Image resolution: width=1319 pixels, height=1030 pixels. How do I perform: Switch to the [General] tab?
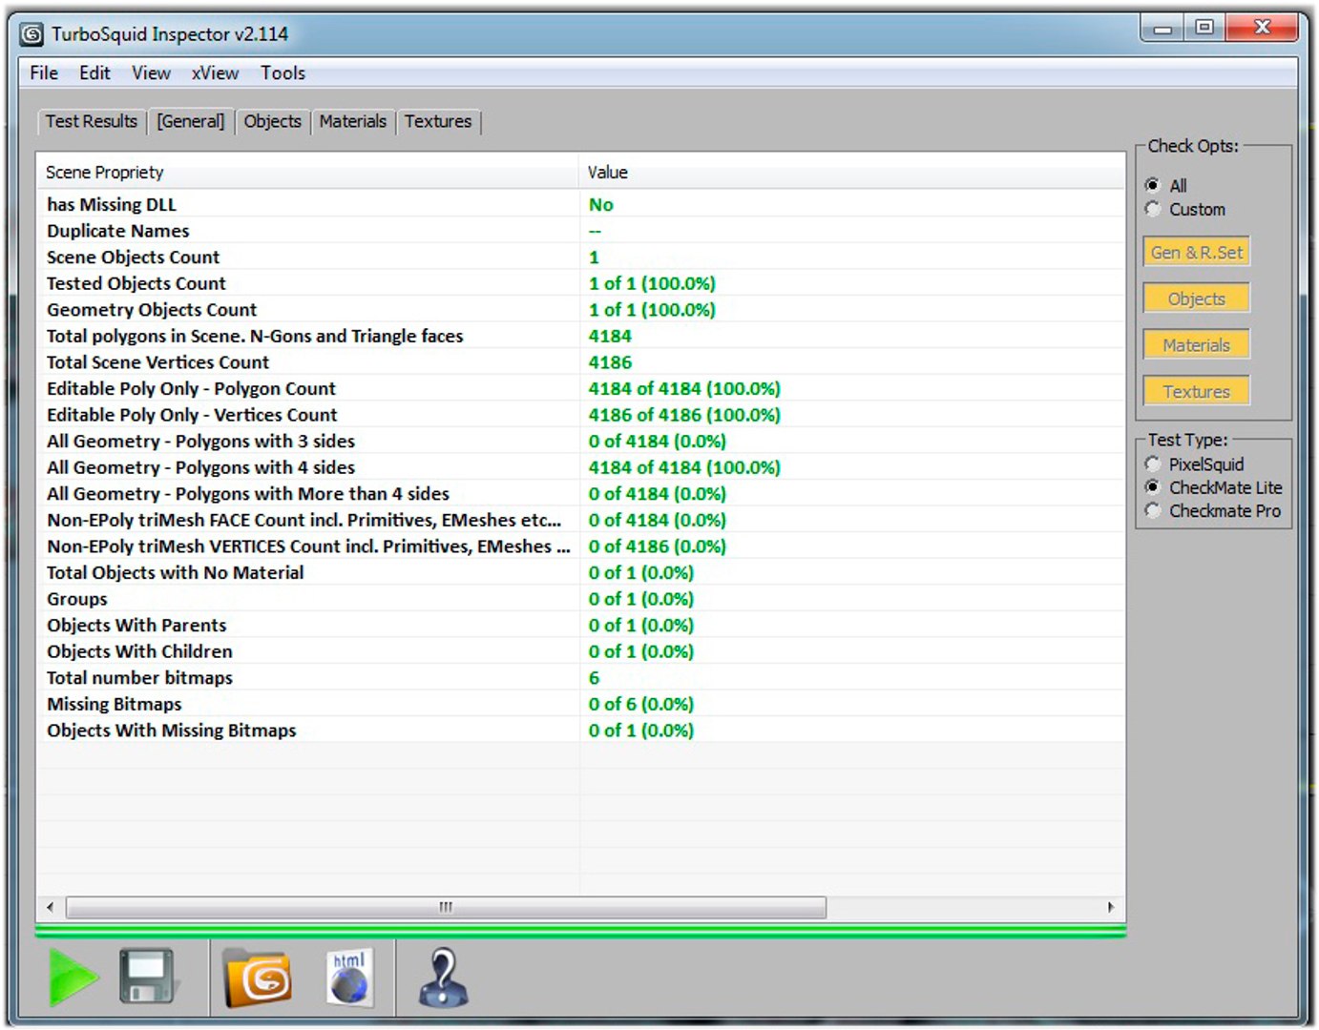pos(191,121)
